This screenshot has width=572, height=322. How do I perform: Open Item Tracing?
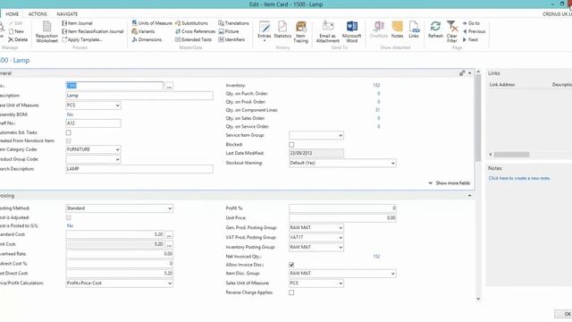click(x=300, y=32)
